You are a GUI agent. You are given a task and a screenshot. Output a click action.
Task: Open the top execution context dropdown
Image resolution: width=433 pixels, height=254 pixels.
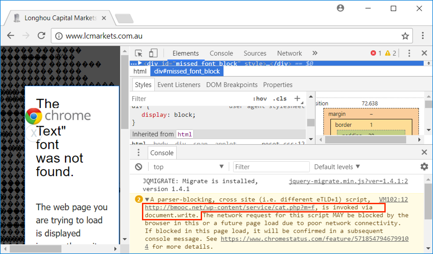tap(188, 167)
